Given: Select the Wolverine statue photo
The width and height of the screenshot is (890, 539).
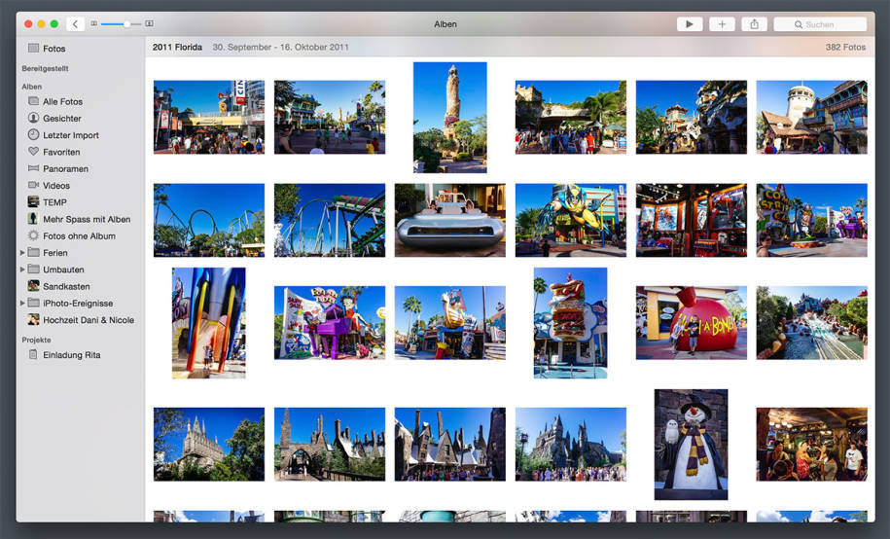Looking at the screenshot, I should coord(570,220).
